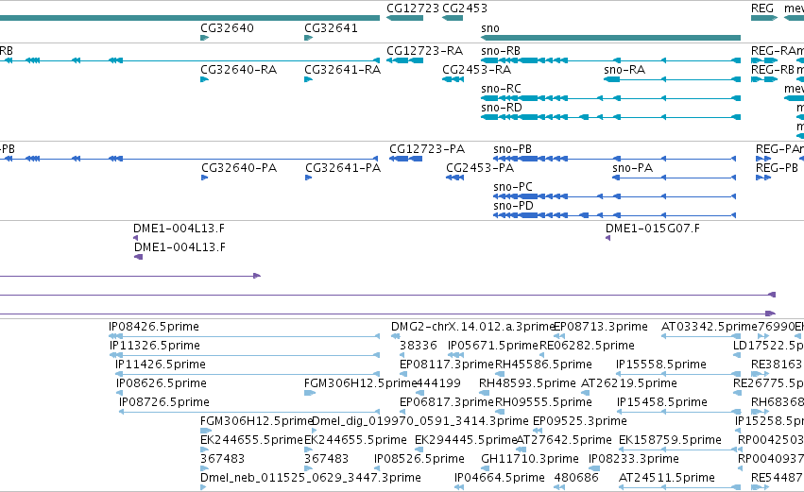Open transcript CG12723-RA
804x492 pixels.
424,51
